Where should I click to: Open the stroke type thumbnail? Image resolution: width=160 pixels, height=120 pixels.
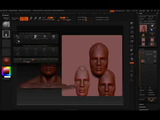(6, 34)
